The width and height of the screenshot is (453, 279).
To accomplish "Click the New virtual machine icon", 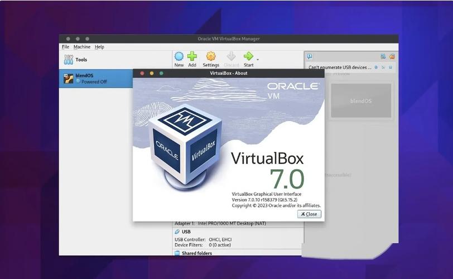I will 179,57.
